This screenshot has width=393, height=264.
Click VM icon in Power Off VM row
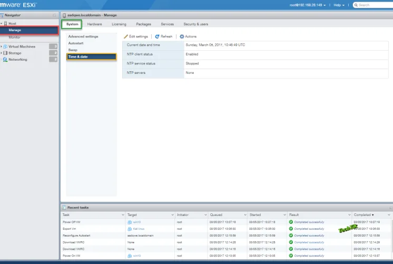(130, 222)
